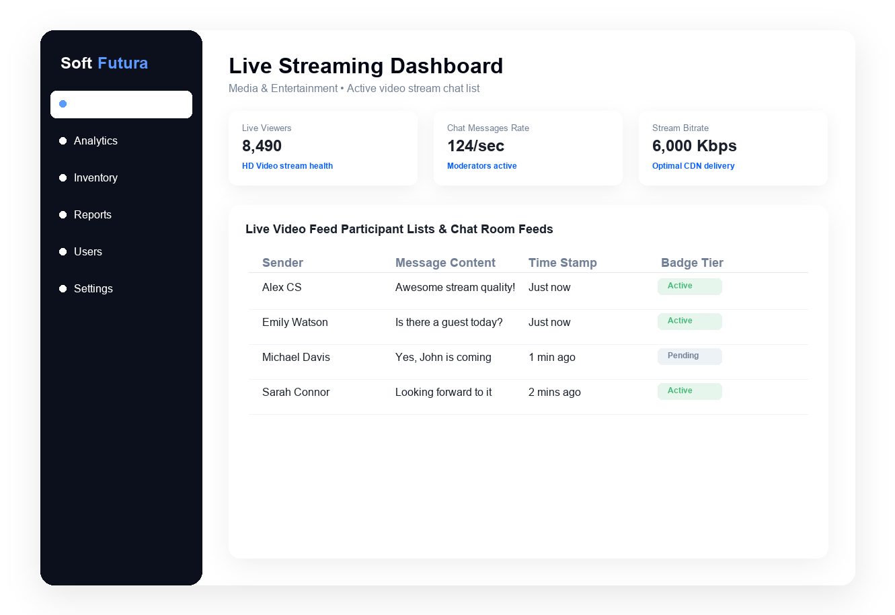
Task: Click the Soft Futura logo
Action: [104, 63]
